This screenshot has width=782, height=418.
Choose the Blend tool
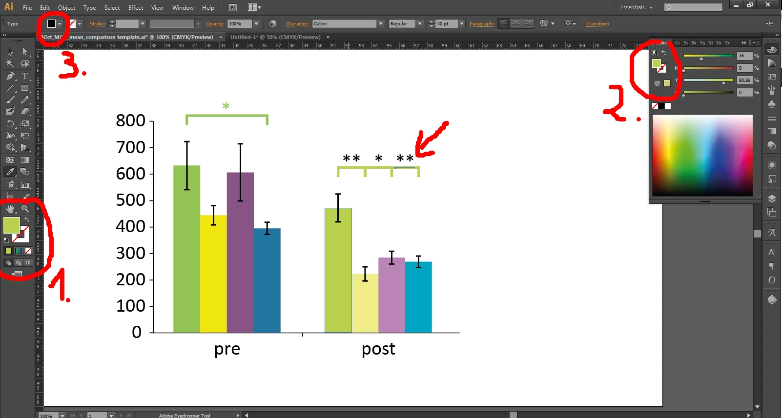pyautogui.click(x=25, y=172)
